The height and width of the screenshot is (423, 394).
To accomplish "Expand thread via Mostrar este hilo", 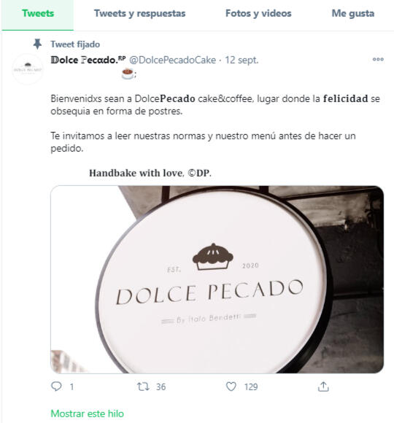I will 87,414.
